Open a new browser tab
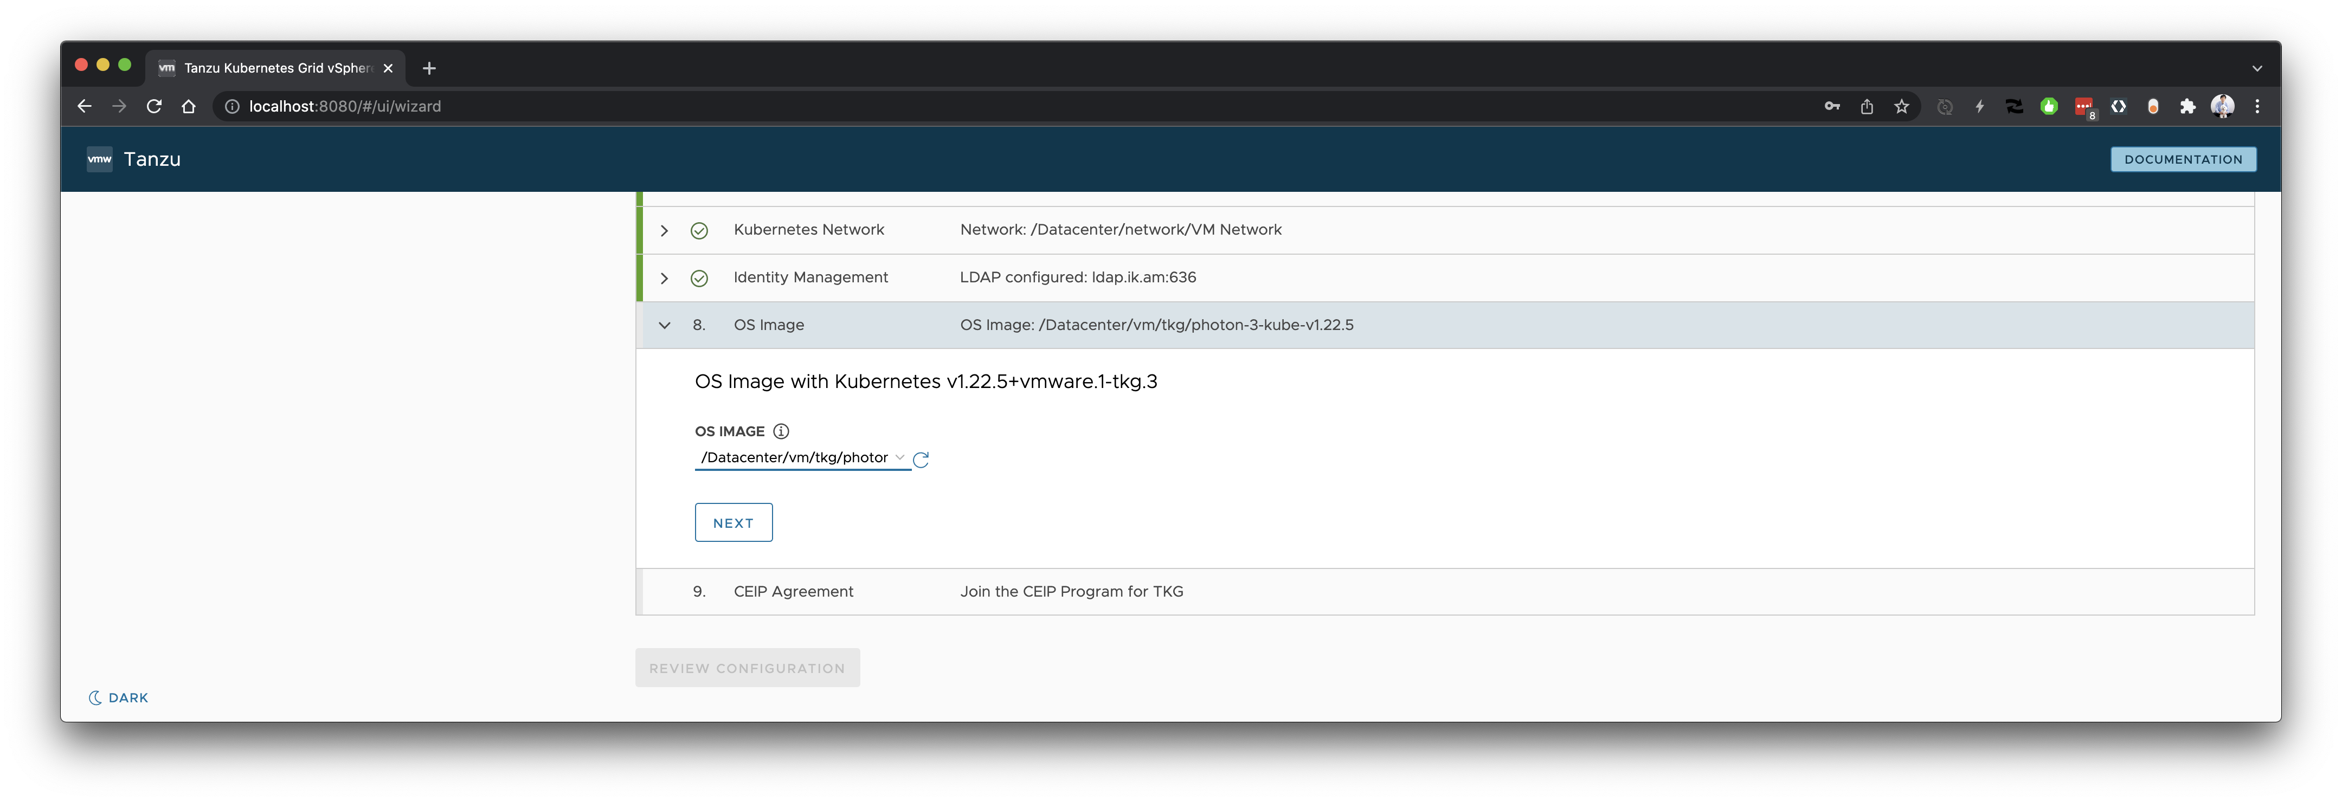 click(429, 68)
